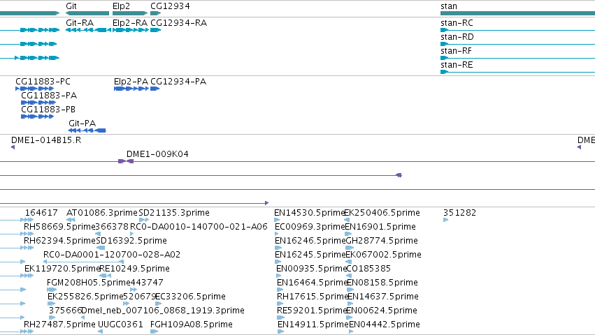Viewport: 595px width, 335px height.
Task: Click the EC00969.3prime EST label
Action: [310, 227]
